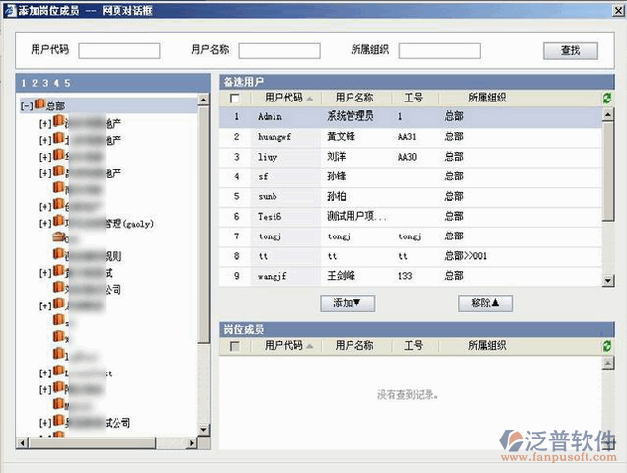Image resolution: width=627 pixels, height=473 pixels.
Task: Click the folder icon beside 管理(gaoly) node
Action: tap(58, 223)
